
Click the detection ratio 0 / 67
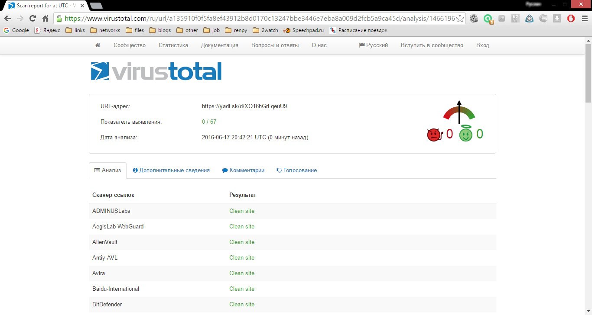pos(209,122)
